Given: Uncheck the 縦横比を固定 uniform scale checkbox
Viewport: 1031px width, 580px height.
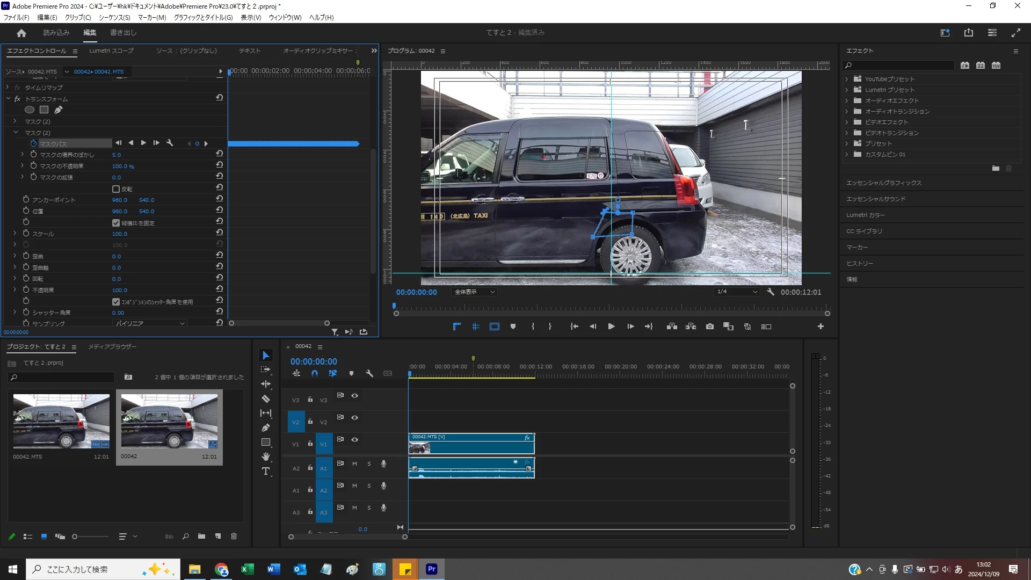Looking at the screenshot, I should click(115, 223).
